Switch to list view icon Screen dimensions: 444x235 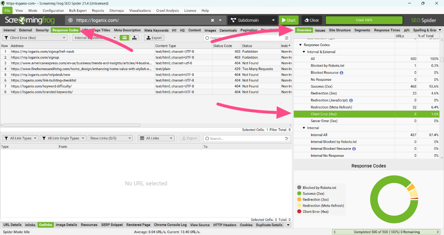pos(124,38)
